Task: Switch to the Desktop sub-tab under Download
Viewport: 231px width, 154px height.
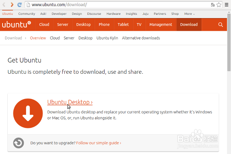Action: coord(86,38)
